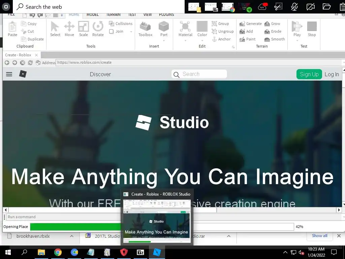This screenshot has width=345, height=259.
Task: Click the Group icon
Action: [214, 24]
